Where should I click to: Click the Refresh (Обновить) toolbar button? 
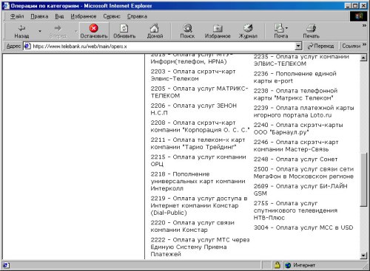(x=124, y=31)
